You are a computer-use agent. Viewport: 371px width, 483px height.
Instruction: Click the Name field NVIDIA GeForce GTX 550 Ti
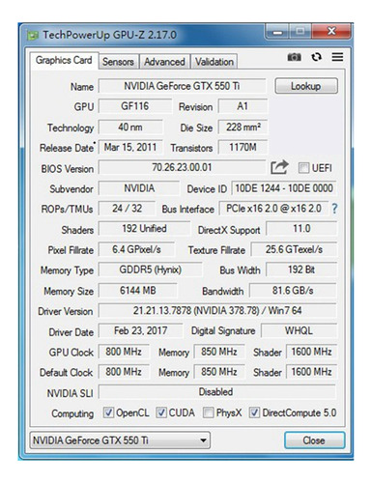182,86
